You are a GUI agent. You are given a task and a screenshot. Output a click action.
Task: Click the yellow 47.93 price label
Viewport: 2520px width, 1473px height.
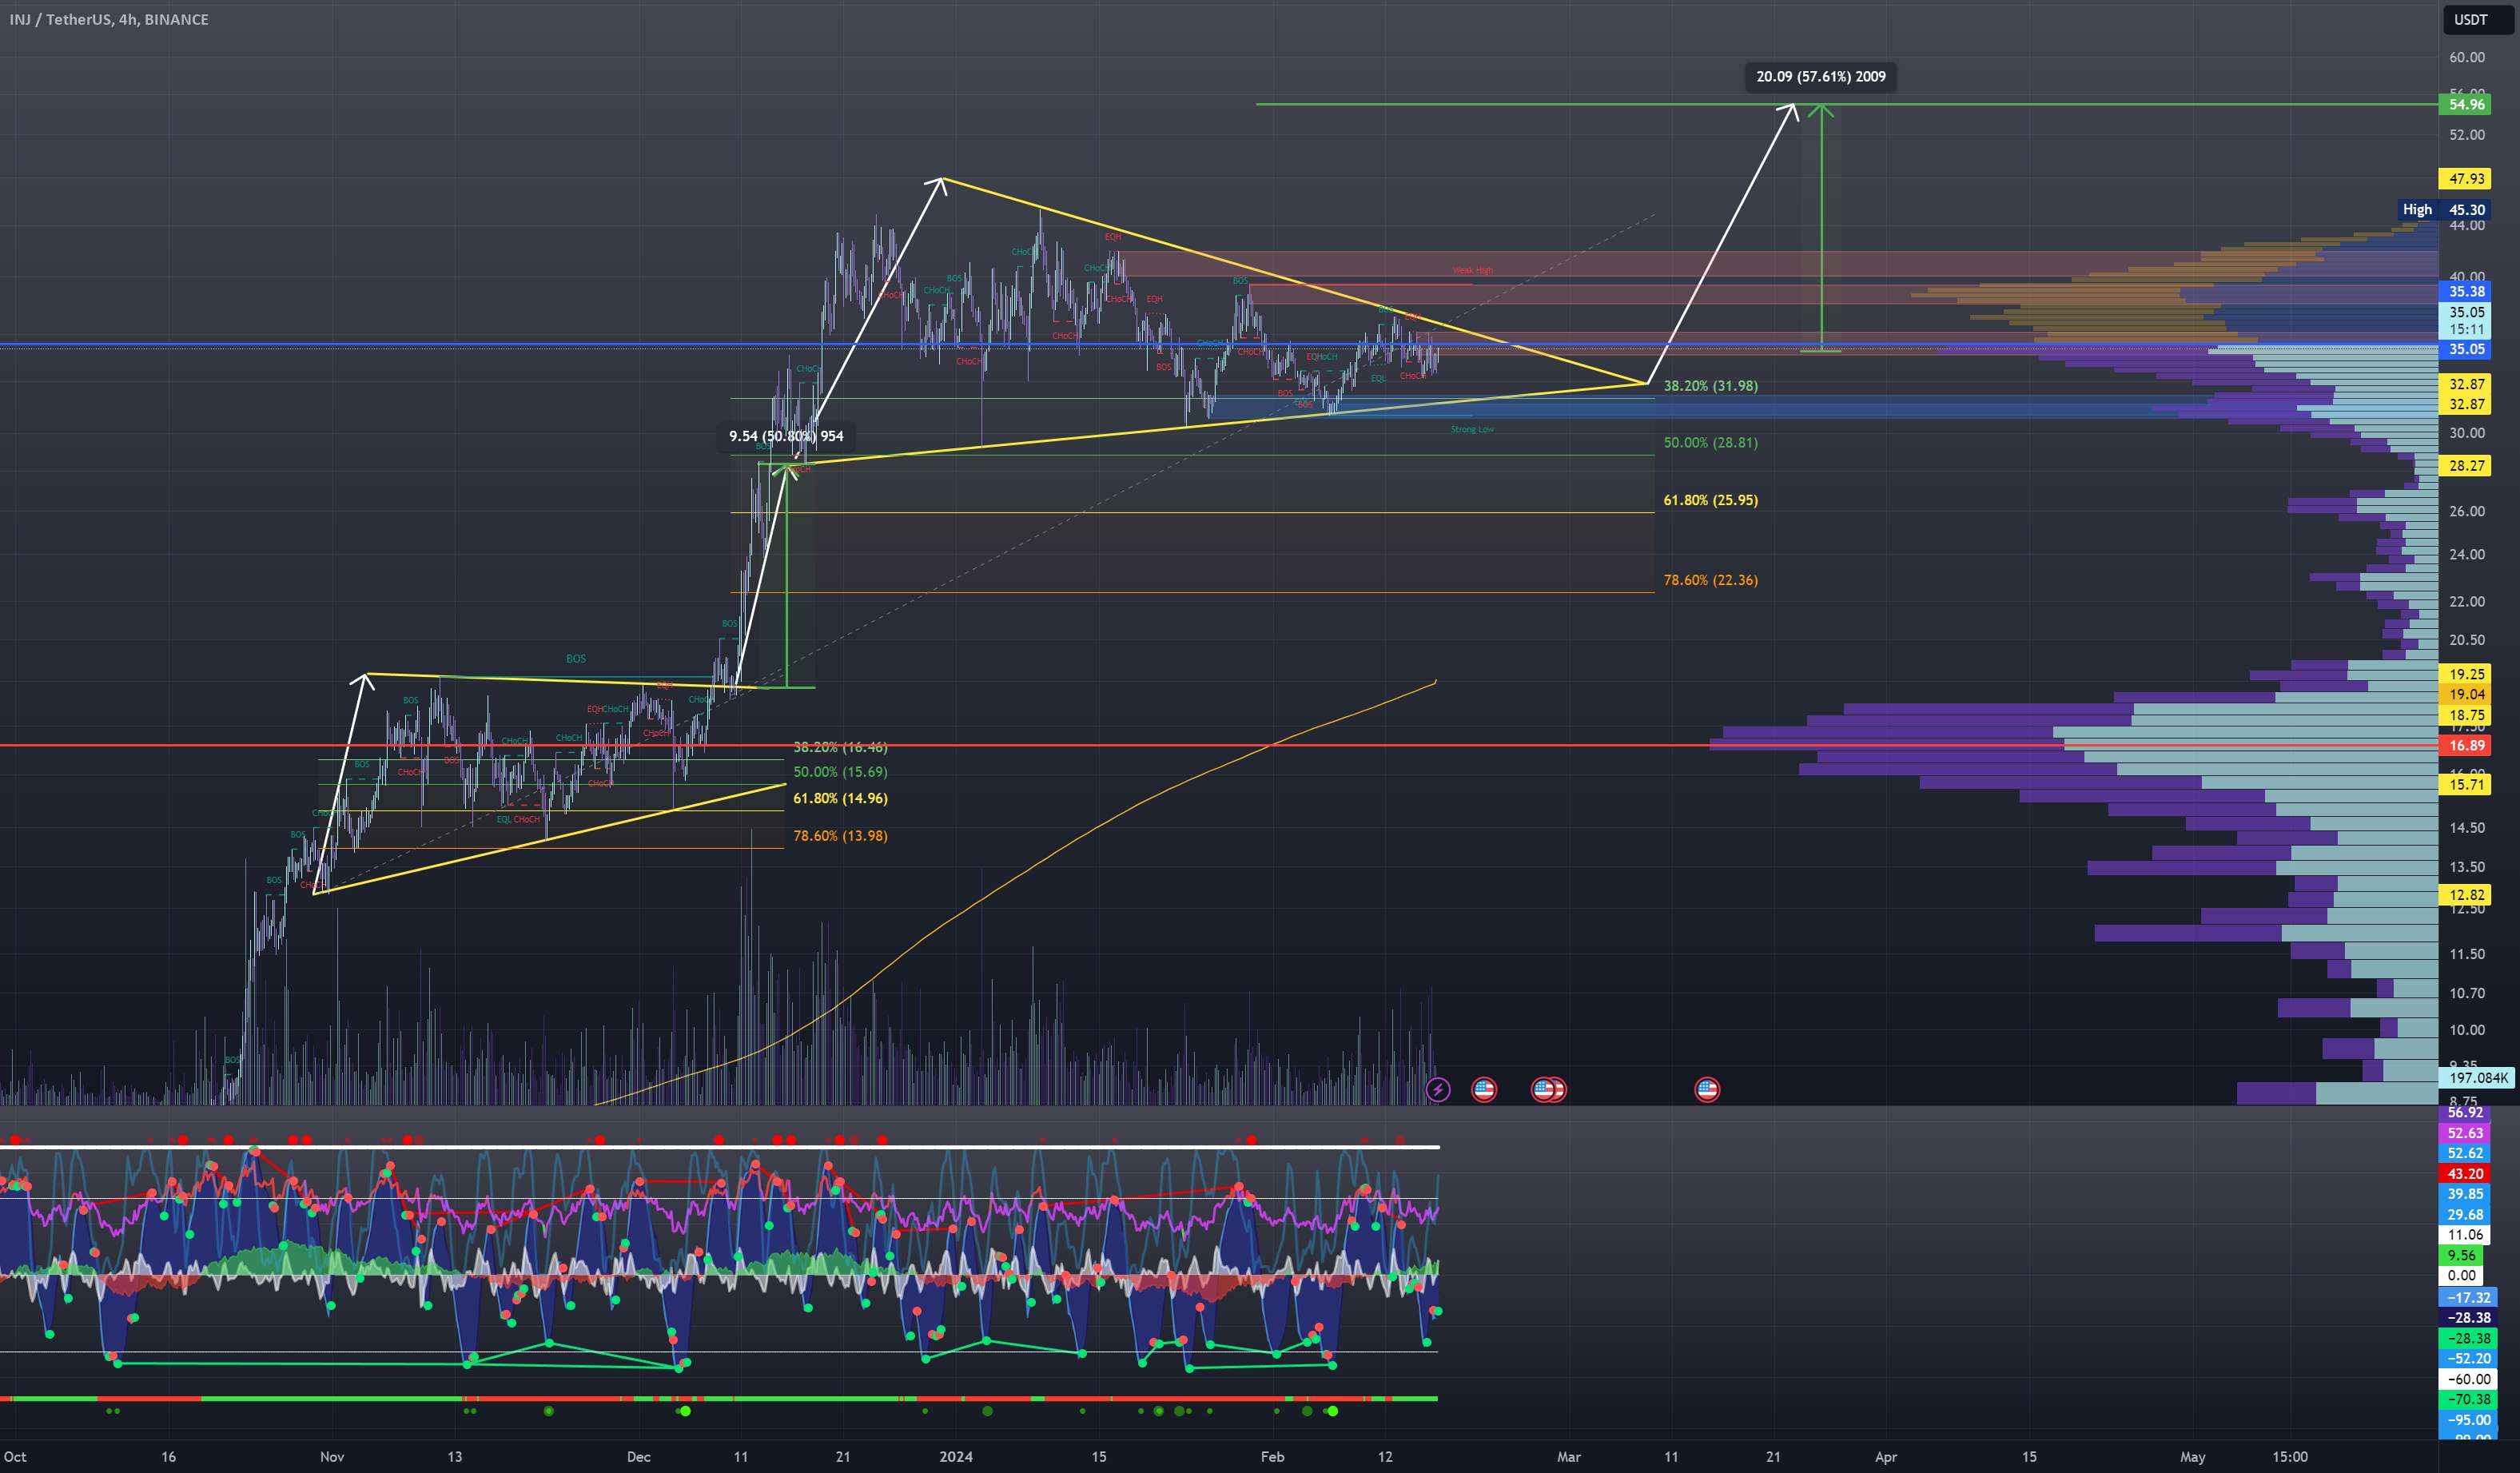point(2467,179)
